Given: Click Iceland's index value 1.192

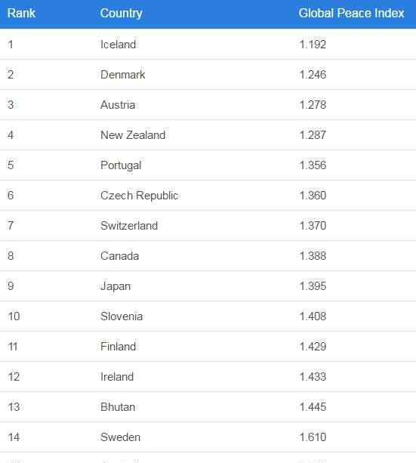Looking at the screenshot, I should tap(313, 45).
